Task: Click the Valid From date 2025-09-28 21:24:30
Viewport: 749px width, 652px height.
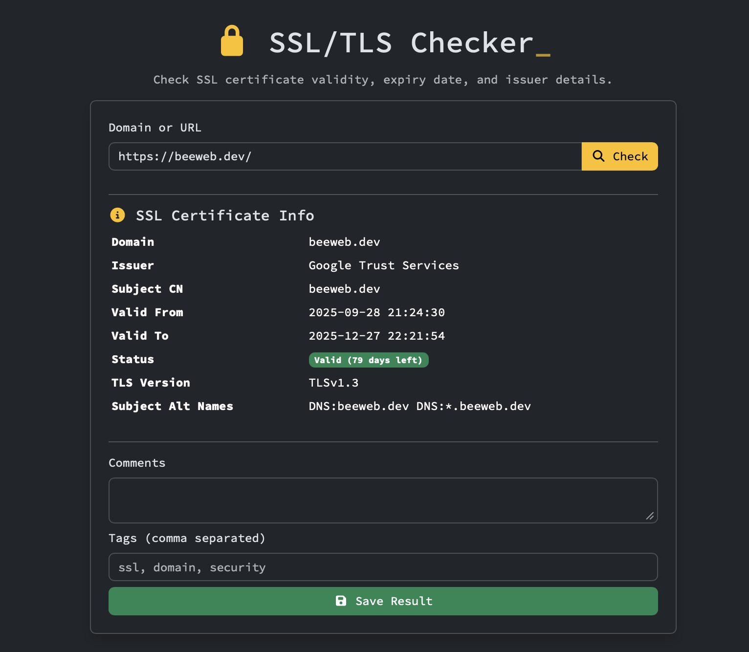Action: point(377,312)
